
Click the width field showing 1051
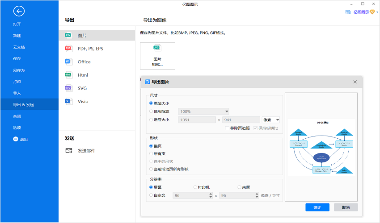pos(197,120)
